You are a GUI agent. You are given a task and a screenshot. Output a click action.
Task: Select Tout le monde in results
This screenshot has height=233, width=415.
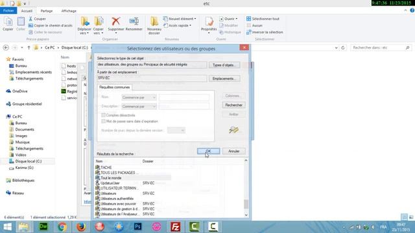pyautogui.click(x=133, y=178)
